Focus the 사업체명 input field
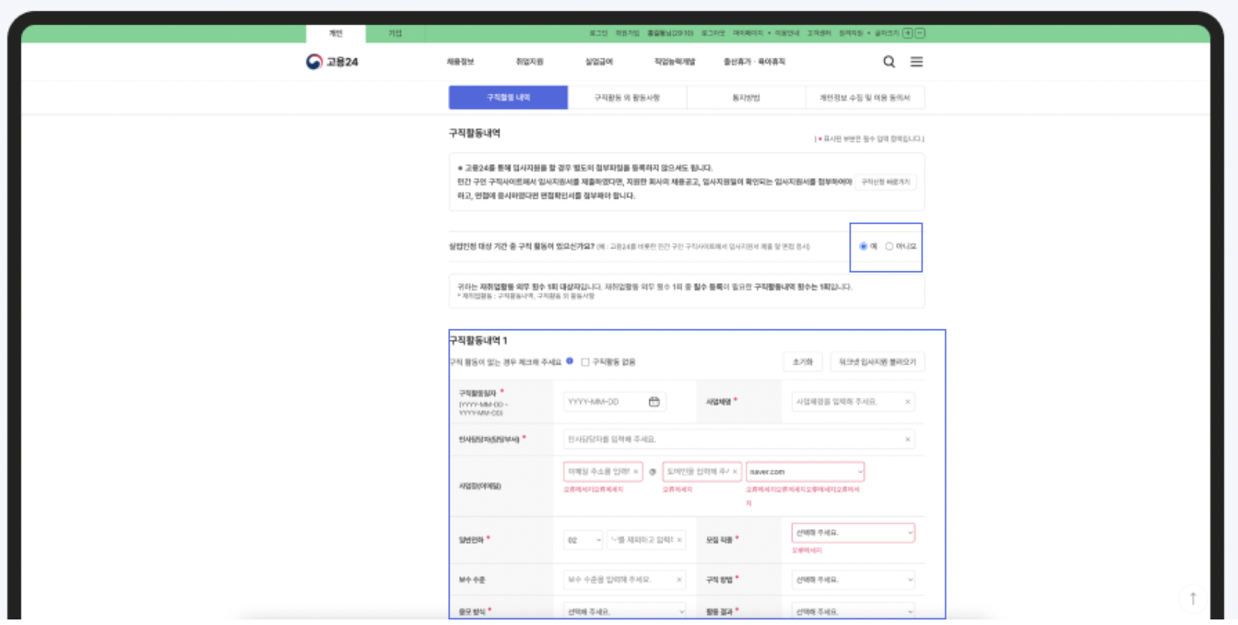Image resolution: width=1238 pixels, height=625 pixels. [x=853, y=402]
